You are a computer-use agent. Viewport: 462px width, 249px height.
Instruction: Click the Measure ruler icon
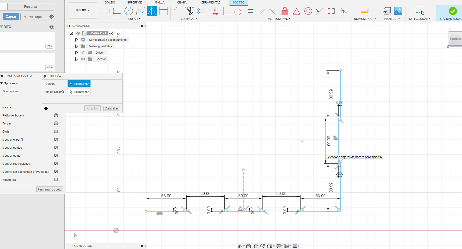(365, 11)
